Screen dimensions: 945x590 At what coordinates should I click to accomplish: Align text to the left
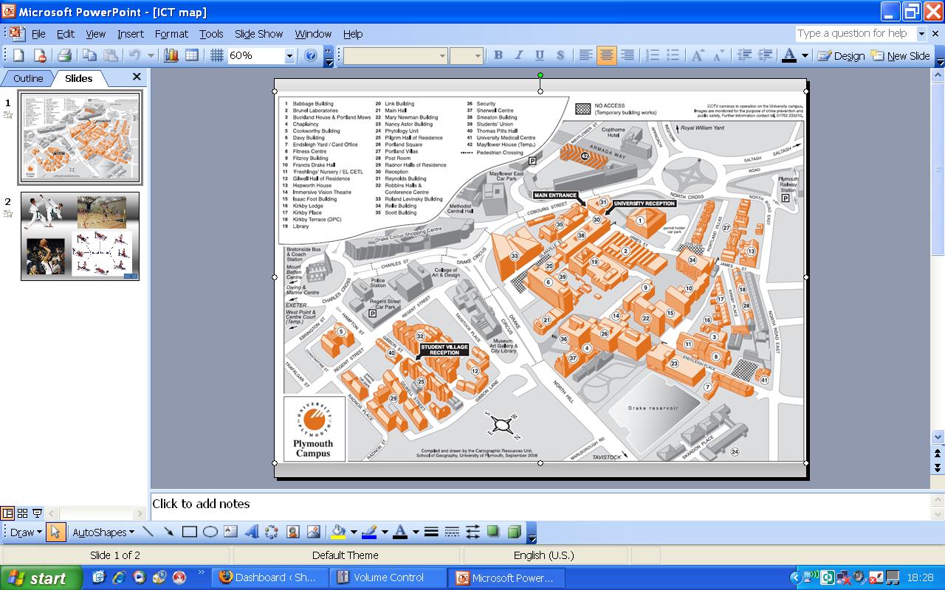click(586, 55)
